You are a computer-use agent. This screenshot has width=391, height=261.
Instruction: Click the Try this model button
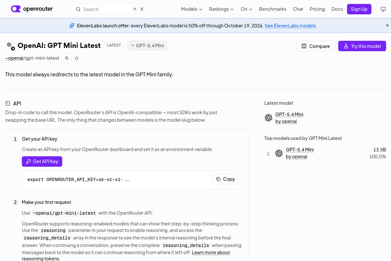pos(362,46)
